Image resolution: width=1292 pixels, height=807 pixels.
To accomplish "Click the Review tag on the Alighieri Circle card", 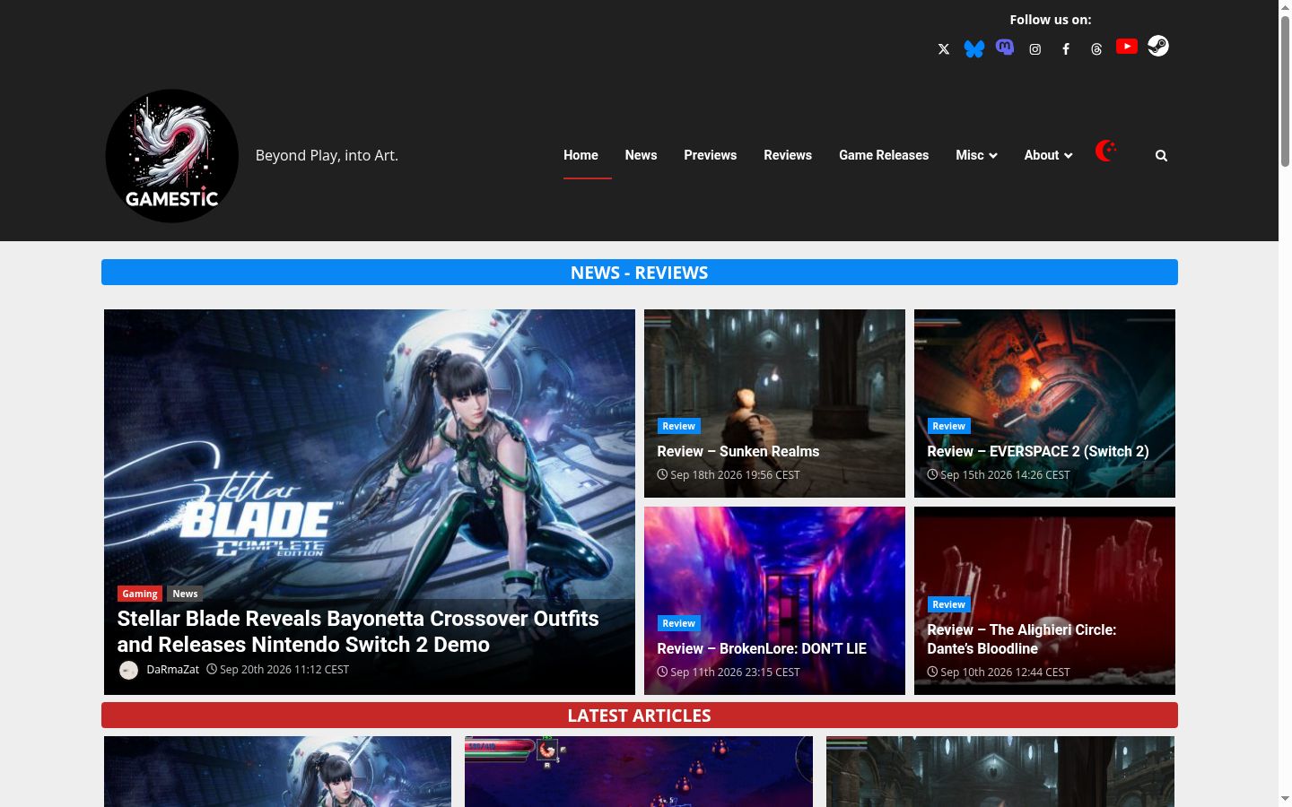I will click(x=948, y=604).
